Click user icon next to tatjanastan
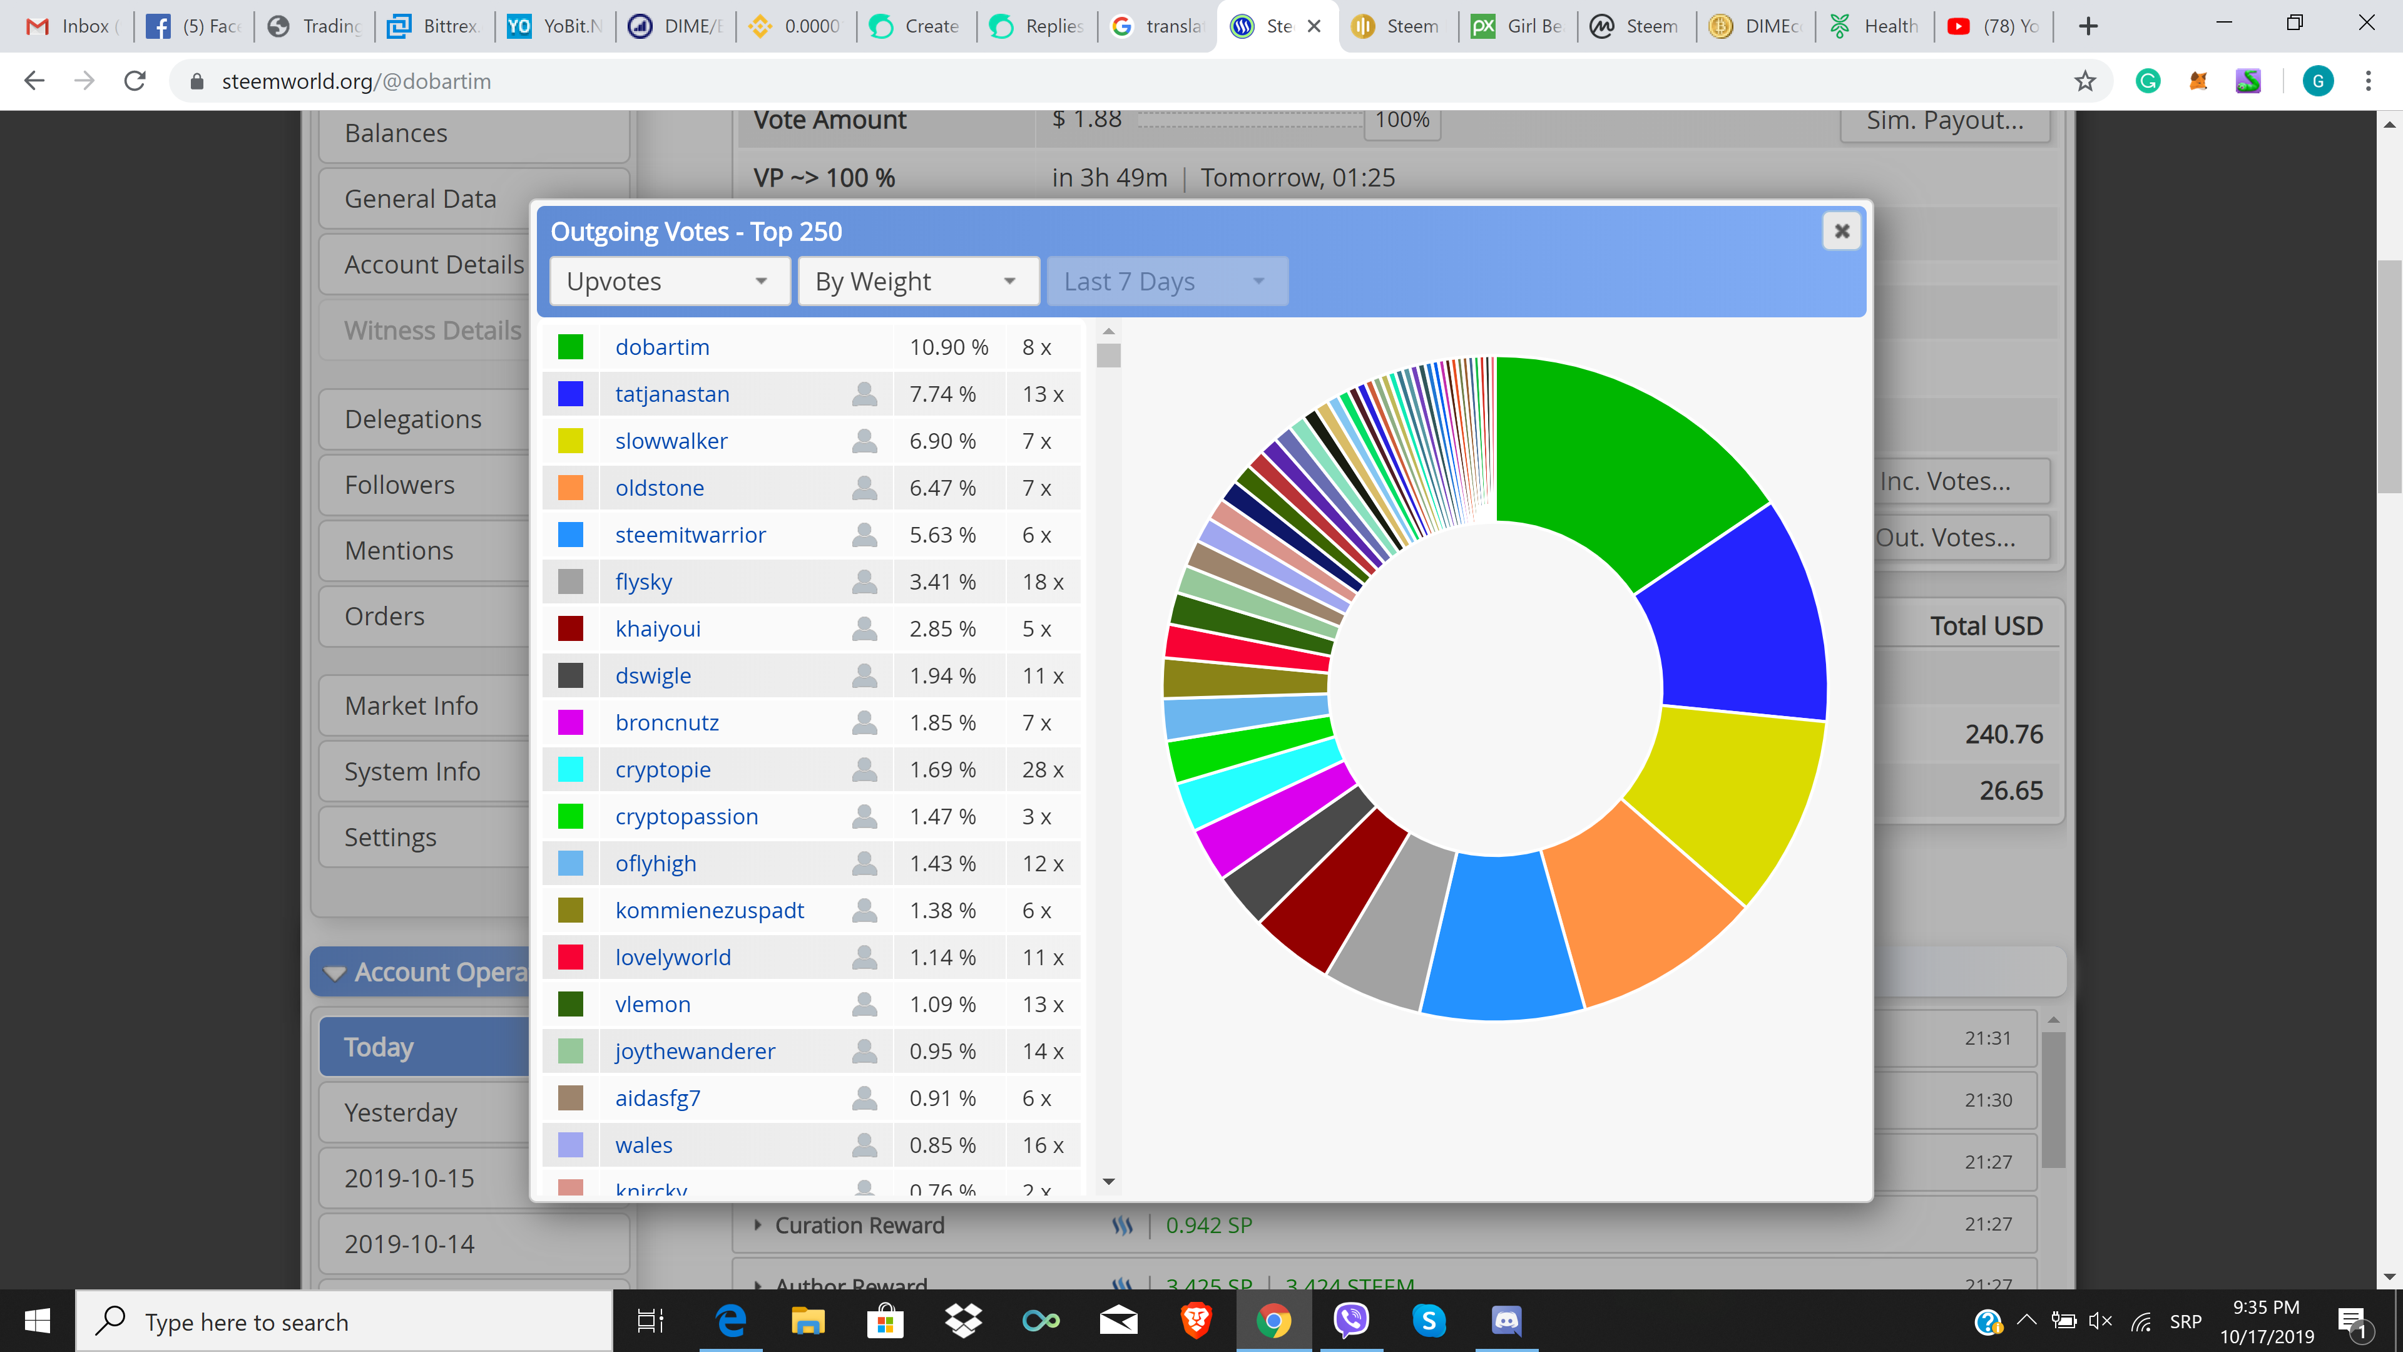Viewport: 2403px width, 1352px height. pyautogui.click(x=864, y=394)
